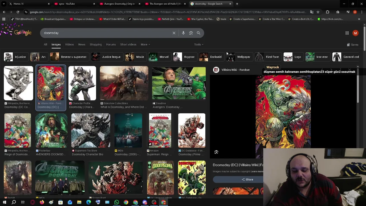Click the Lens icon on the preview image

click(x=216, y=152)
